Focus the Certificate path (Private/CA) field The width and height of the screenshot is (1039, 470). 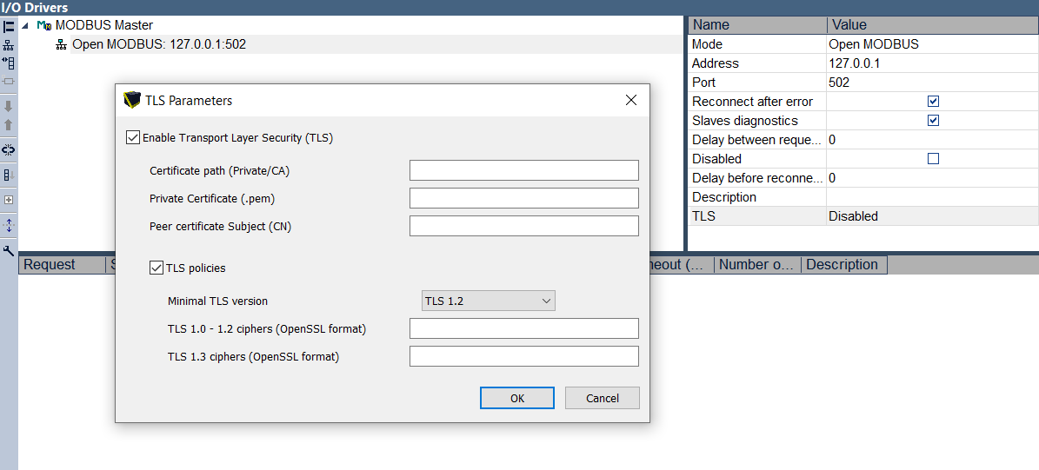click(x=524, y=170)
